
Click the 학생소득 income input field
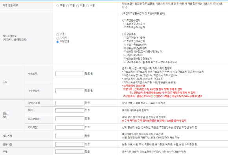[x=70, y=74]
